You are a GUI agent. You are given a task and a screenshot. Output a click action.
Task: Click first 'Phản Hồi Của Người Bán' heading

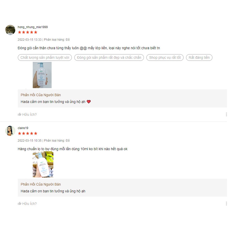(41, 95)
